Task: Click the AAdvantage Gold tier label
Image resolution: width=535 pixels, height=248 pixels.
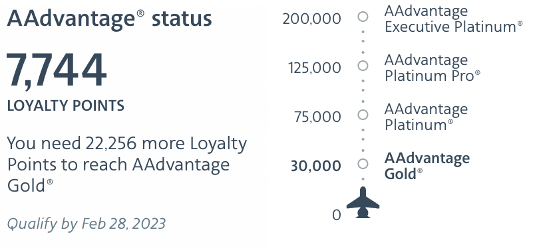Action: tap(427, 166)
